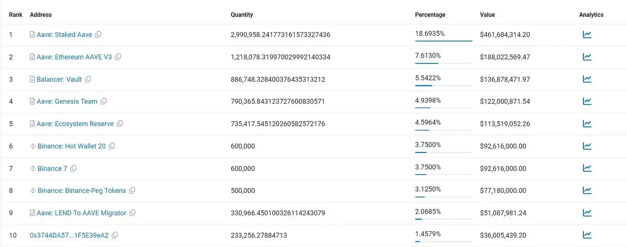This screenshot has width=627, height=247.
Task: Open analytics chart for rank 7 holder
Action: pyautogui.click(x=587, y=168)
